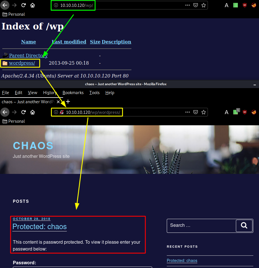259x268 pixels.
Task: Open the Parent Directory link
Action: 29,55
